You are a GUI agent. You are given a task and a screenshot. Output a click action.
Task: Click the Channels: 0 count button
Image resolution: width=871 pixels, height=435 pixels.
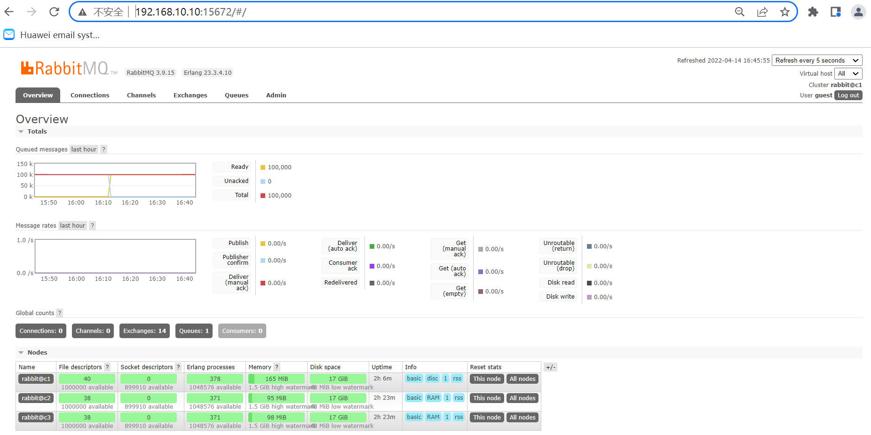(93, 331)
